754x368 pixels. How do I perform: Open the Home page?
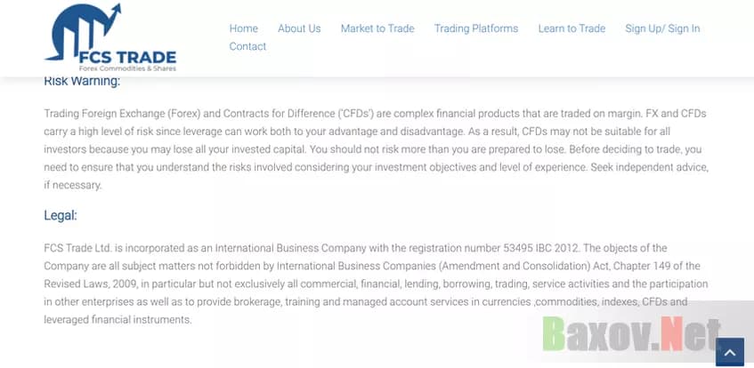coord(243,28)
